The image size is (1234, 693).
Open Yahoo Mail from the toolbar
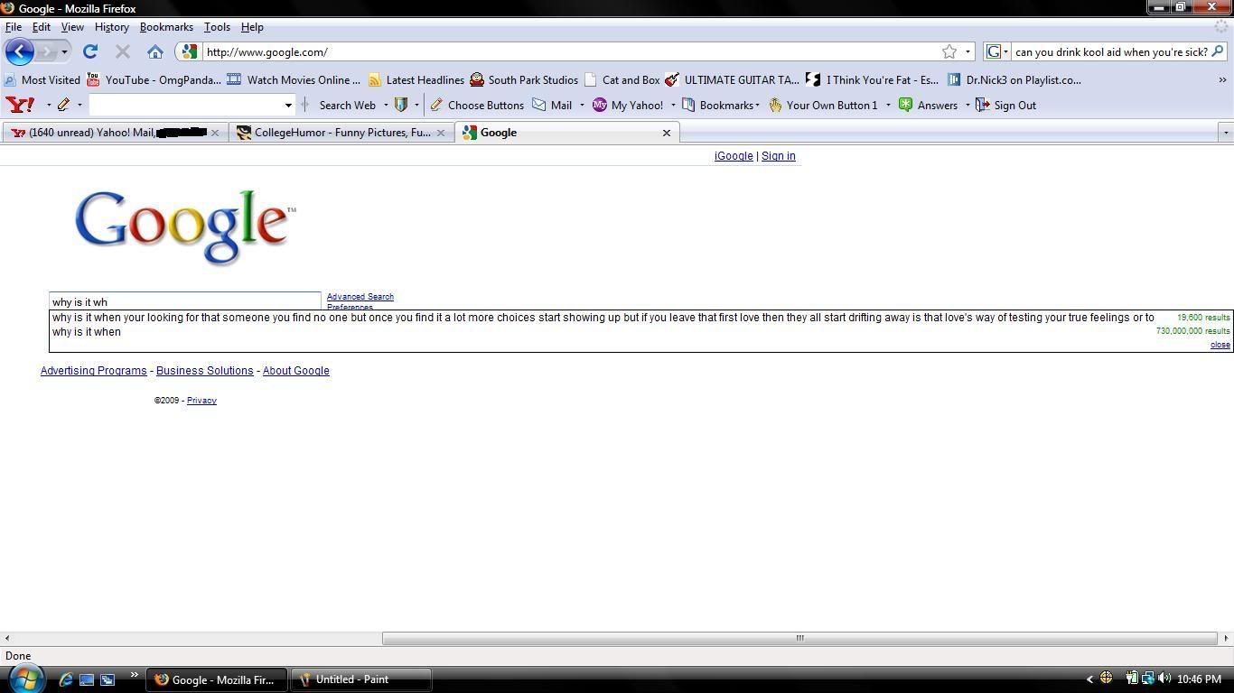click(553, 105)
